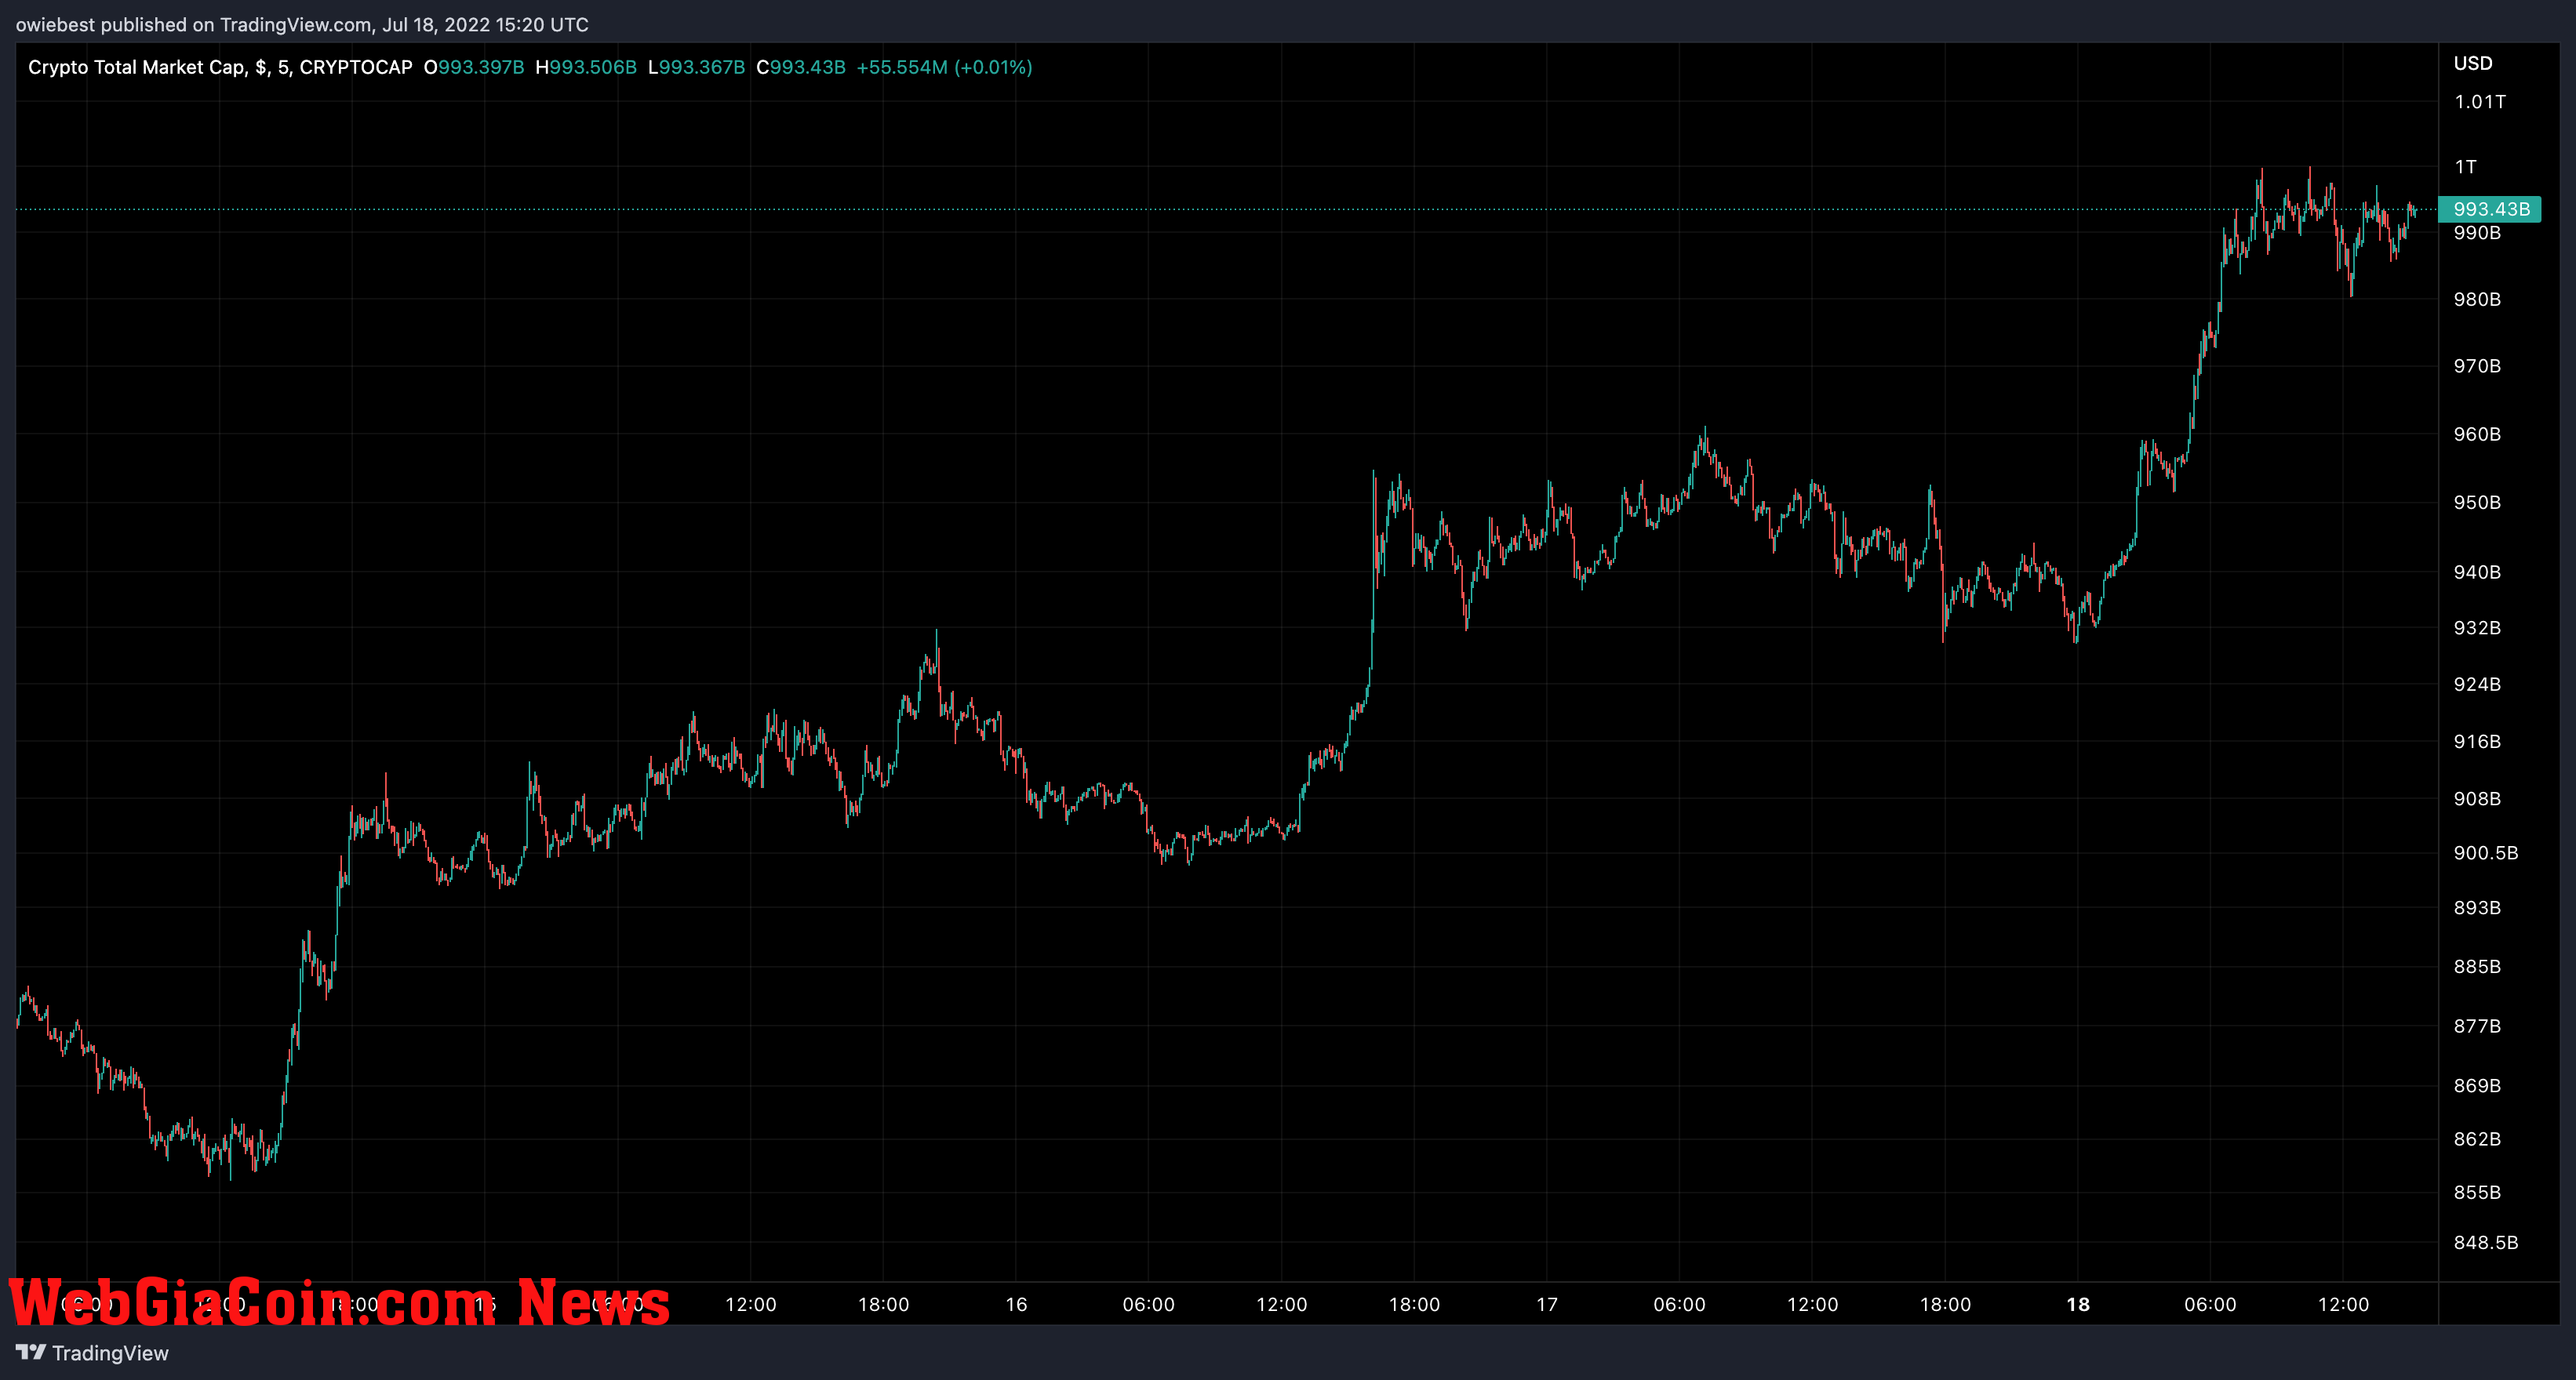Image resolution: width=2576 pixels, height=1380 pixels.
Task: Click the 970B price axis label
Action: tap(2477, 365)
